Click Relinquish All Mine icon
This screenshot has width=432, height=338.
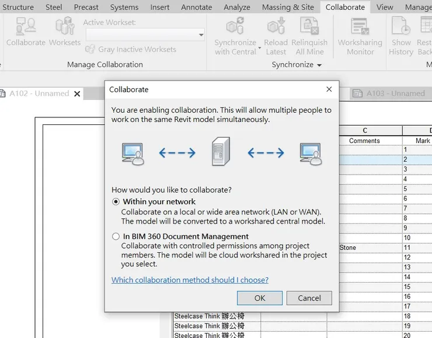[309, 26]
